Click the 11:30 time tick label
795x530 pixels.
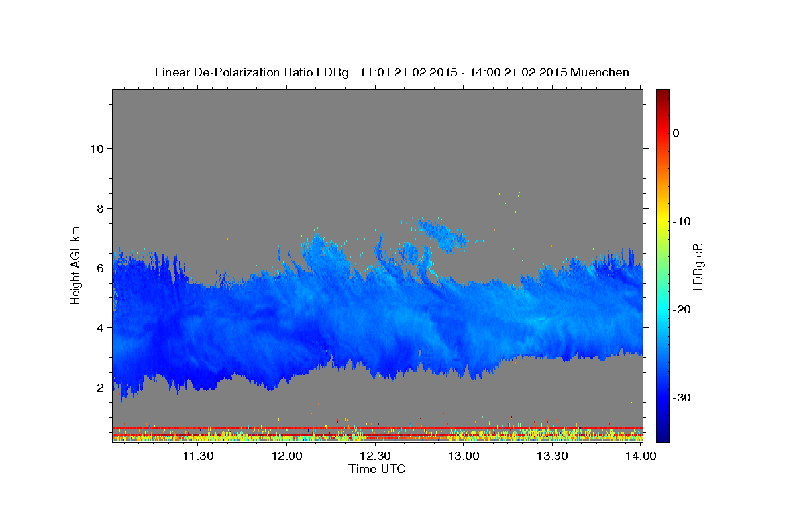pos(197,456)
